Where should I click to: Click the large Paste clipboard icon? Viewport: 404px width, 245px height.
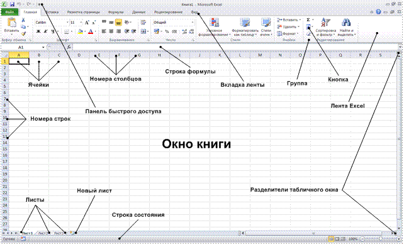(11, 23)
